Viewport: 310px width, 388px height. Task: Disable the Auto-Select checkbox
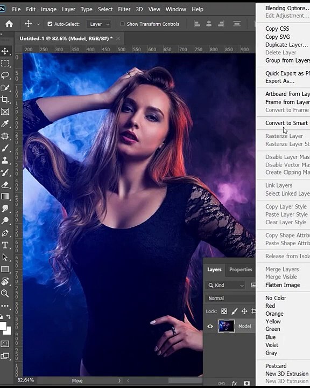(50, 24)
